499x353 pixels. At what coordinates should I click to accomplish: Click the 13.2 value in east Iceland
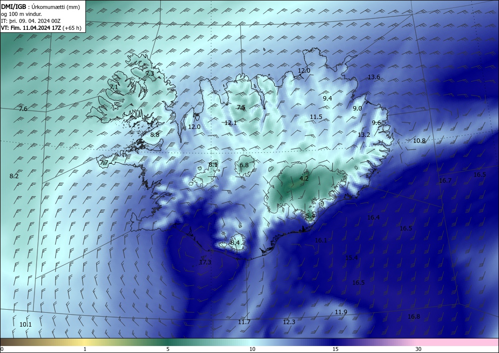point(364,134)
